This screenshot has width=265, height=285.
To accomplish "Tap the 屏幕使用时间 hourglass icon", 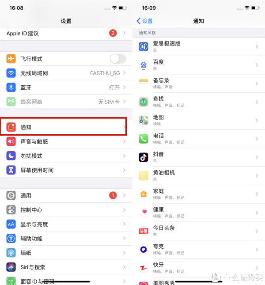I will [11, 170].
